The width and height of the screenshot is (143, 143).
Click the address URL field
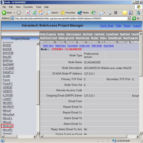coord(71,19)
